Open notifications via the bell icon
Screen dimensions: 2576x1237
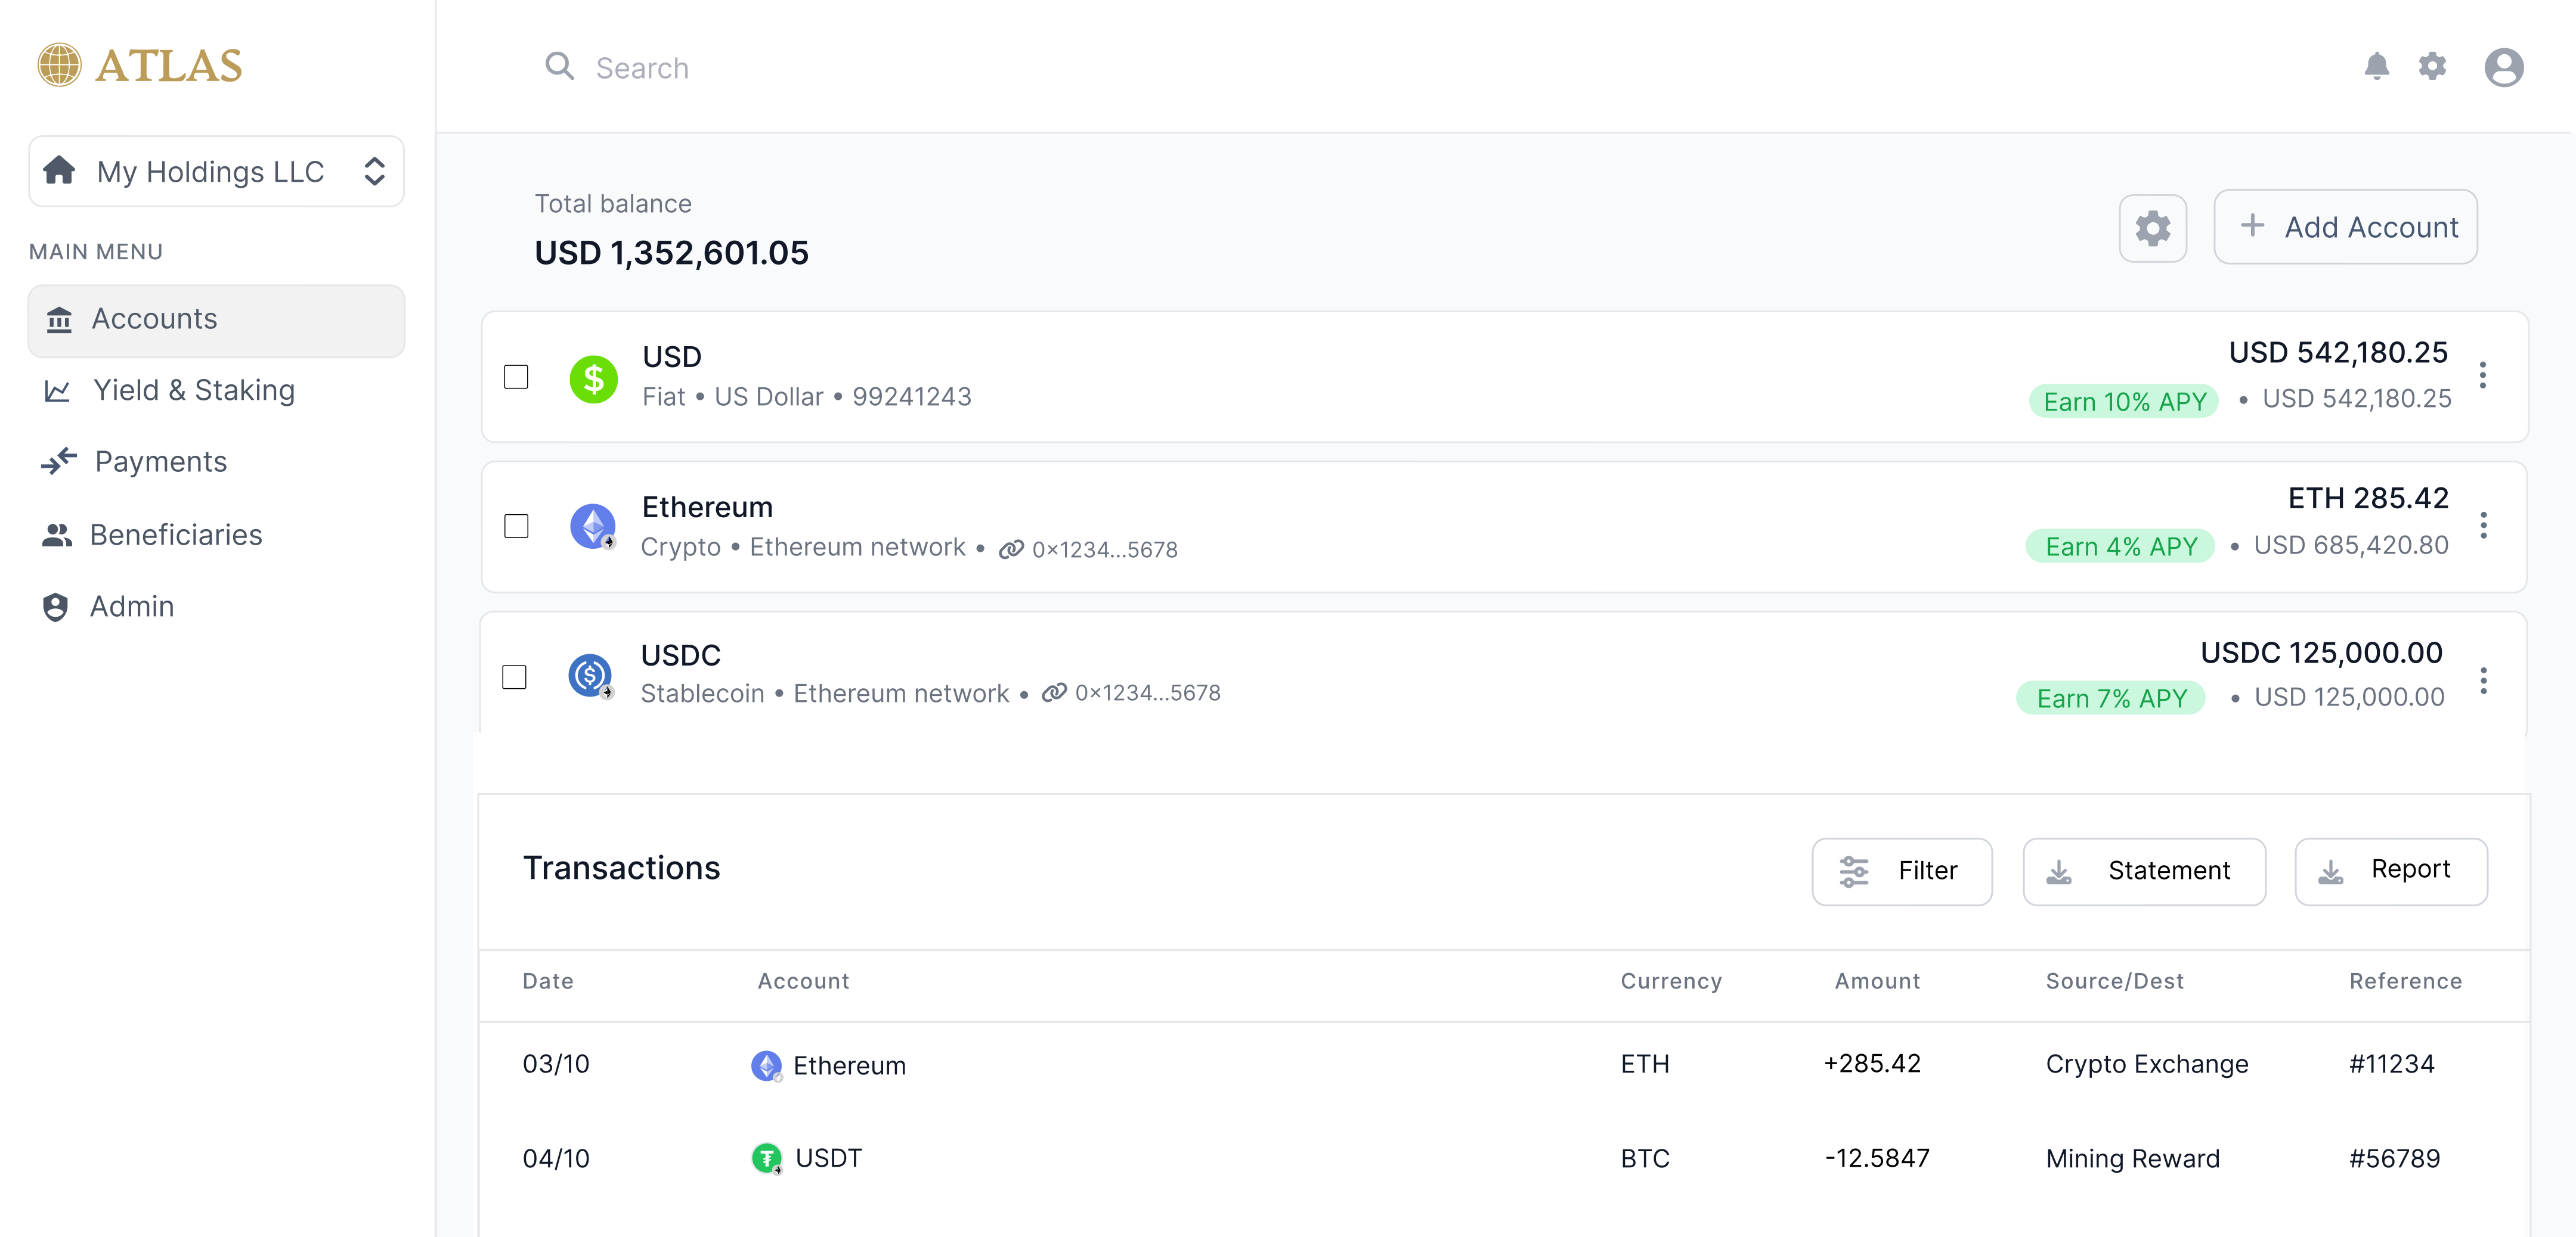(2378, 66)
